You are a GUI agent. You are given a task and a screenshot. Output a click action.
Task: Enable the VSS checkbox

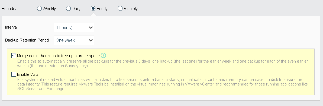click(14, 74)
